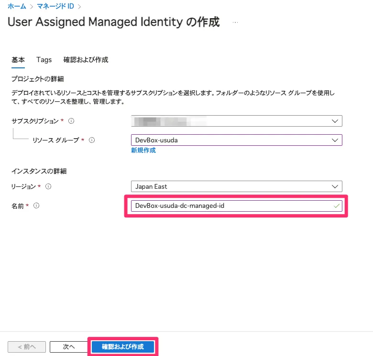Show info tooltip for リージョン
The height and width of the screenshot is (356, 373).
[48, 186]
